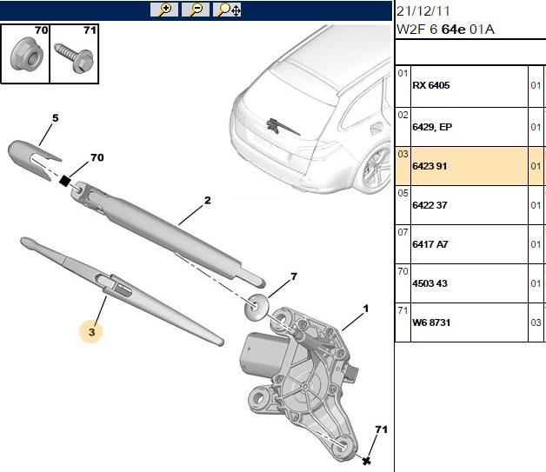Select the zoom and pan tool icon
Image resolution: width=546 pixels, height=472 pixels.
pyautogui.click(x=227, y=10)
